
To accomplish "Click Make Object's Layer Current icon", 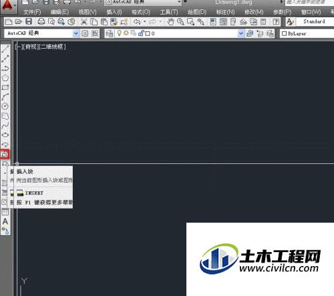I will (x=250, y=33).
